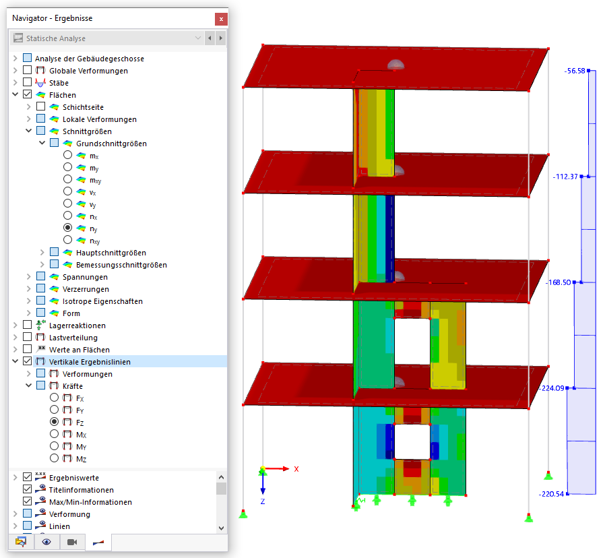The height and width of the screenshot is (558, 605).
Task: Collapse the Schnittgrößen node
Action: coord(28,131)
